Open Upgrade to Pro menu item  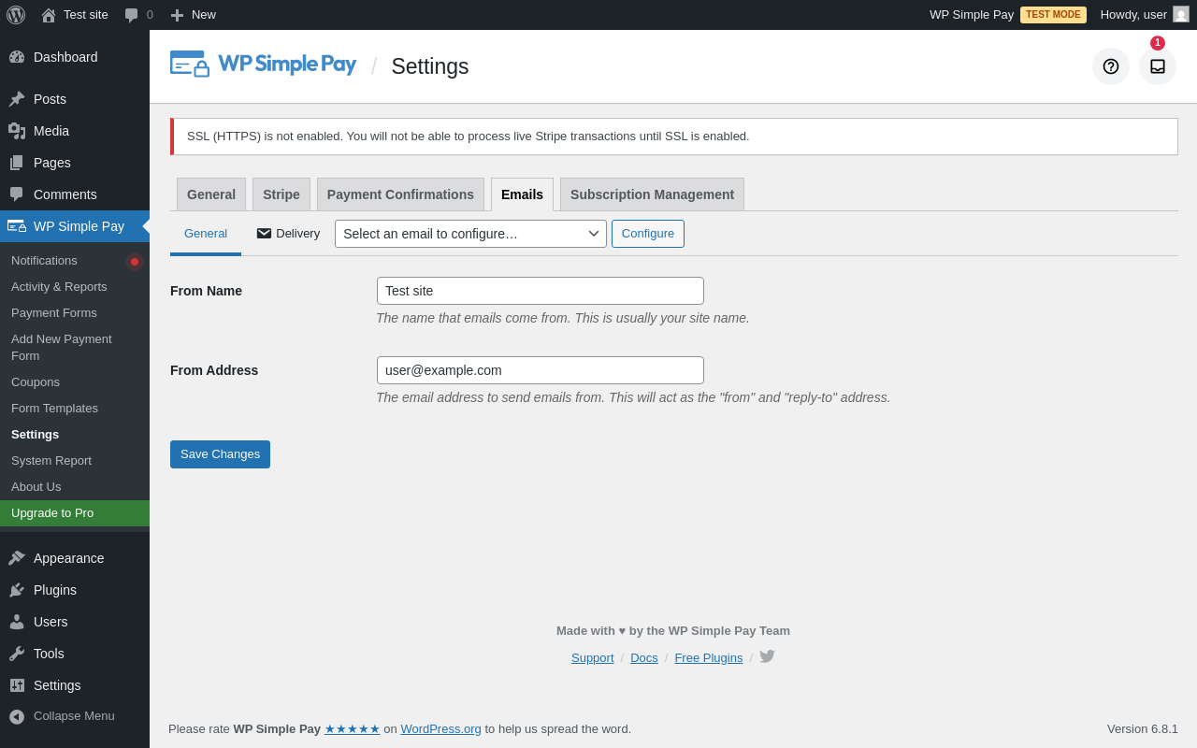pyautogui.click(x=52, y=513)
